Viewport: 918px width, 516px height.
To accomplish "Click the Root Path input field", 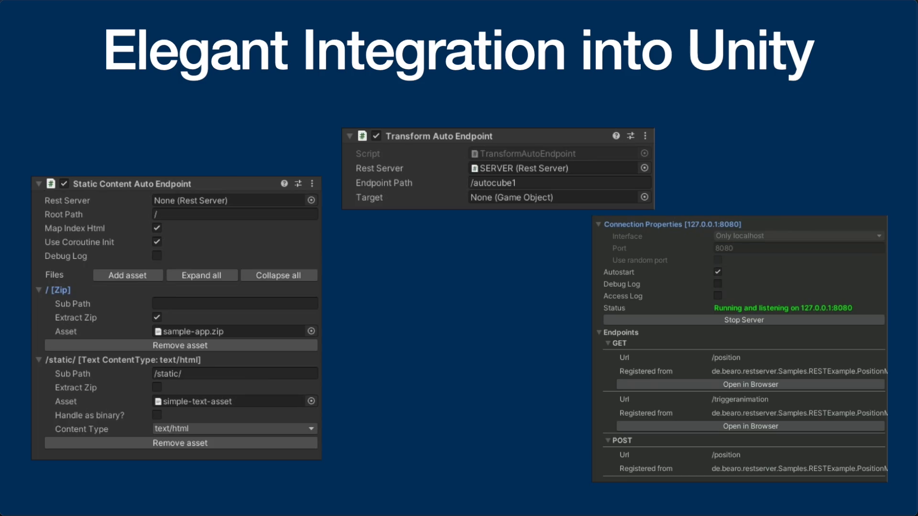I will pos(235,214).
